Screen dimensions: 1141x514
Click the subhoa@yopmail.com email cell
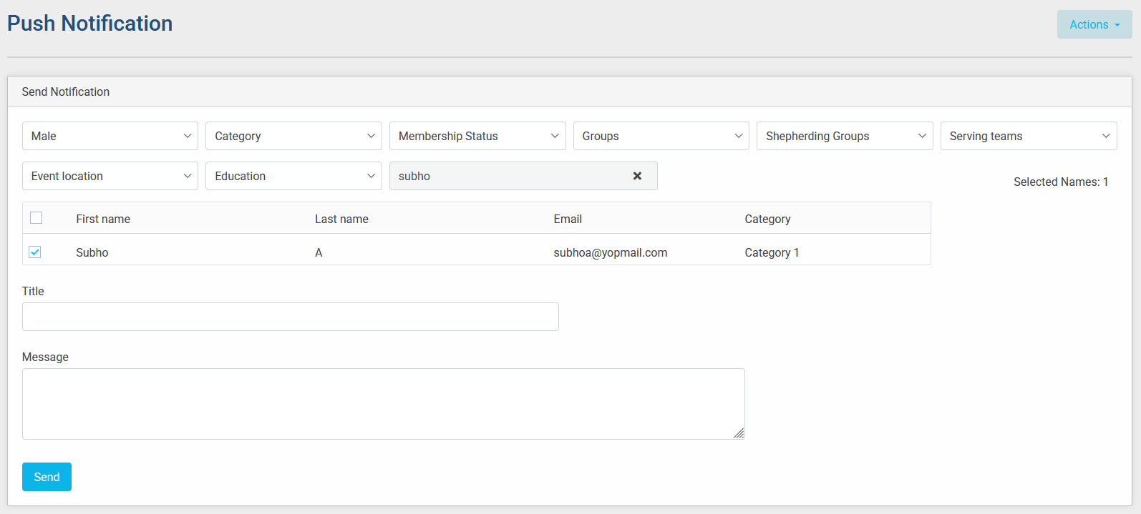click(610, 252)
